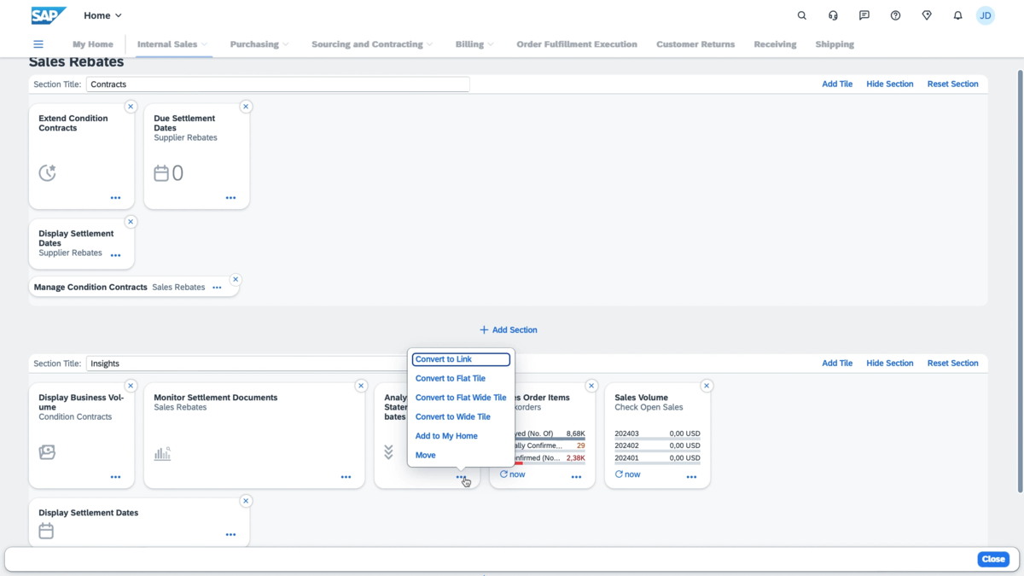Click the feedback message icon
1024x576 pixels.
point(864,15)
